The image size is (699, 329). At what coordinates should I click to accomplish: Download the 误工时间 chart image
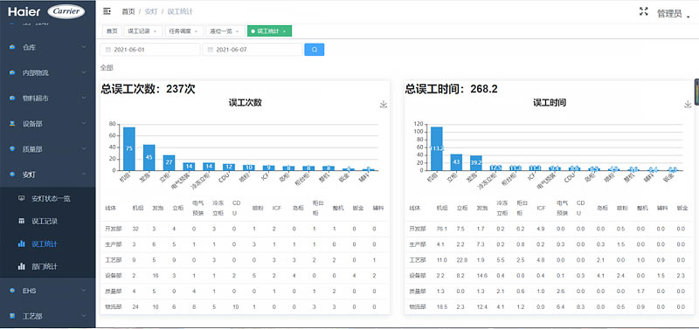pyautogui.click(x=688, y=104)
